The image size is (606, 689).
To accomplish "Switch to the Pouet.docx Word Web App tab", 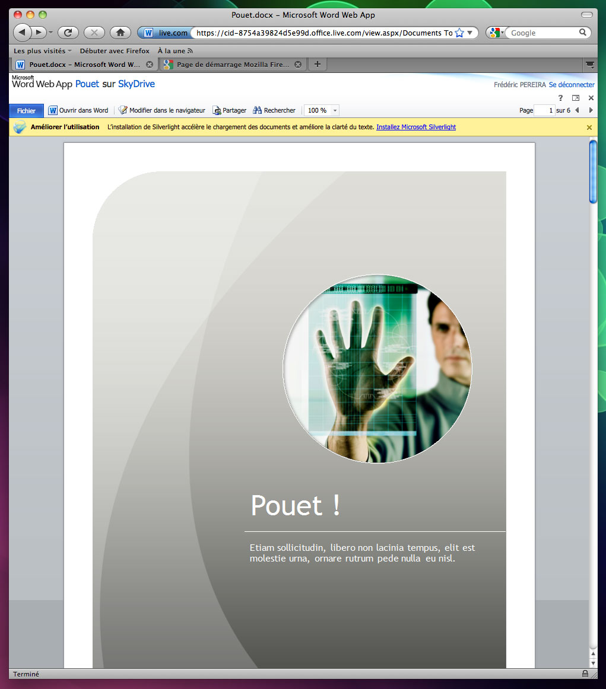I will point(84,65).
